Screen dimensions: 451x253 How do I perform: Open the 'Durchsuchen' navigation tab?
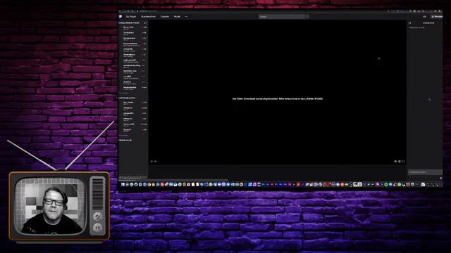pyautogui.click(x=148, y=17)
